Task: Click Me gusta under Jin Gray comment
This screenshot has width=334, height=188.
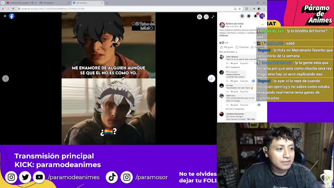Action: click(x=234, y=92)
